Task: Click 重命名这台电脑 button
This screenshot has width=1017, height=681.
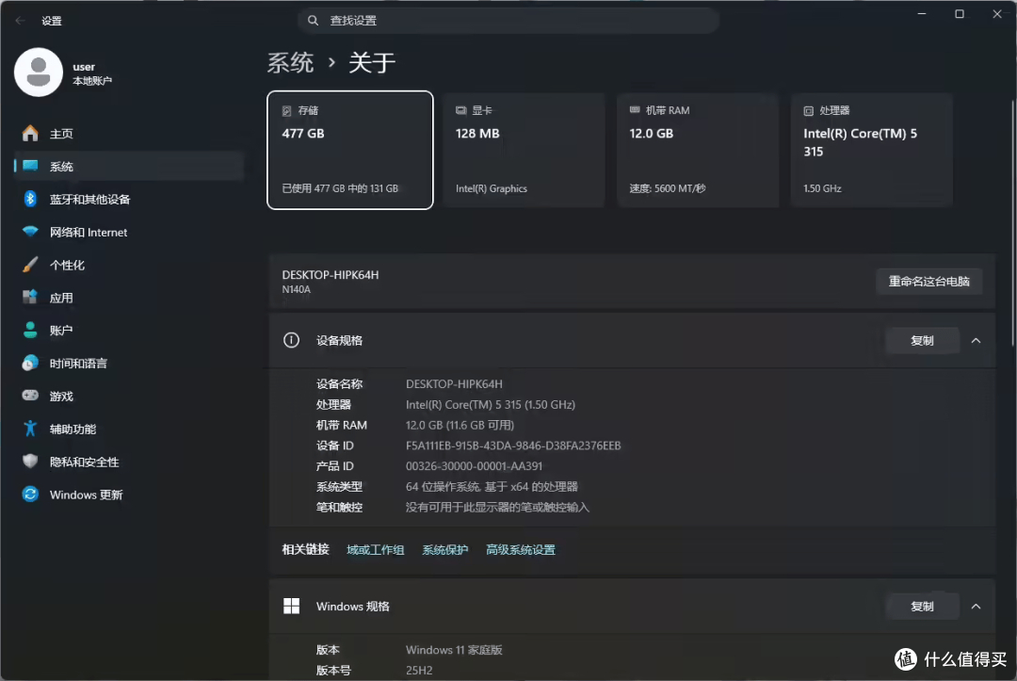Action: pos(928,282)
